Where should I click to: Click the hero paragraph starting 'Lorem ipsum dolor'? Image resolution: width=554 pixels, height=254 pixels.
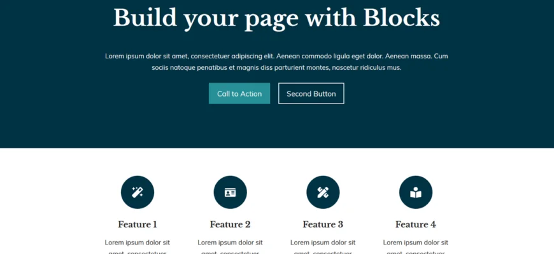276,56
